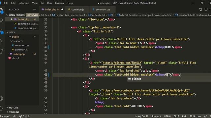Collapse the resource folder
This screenshot has height=118, width=211.
pos(11,41)
